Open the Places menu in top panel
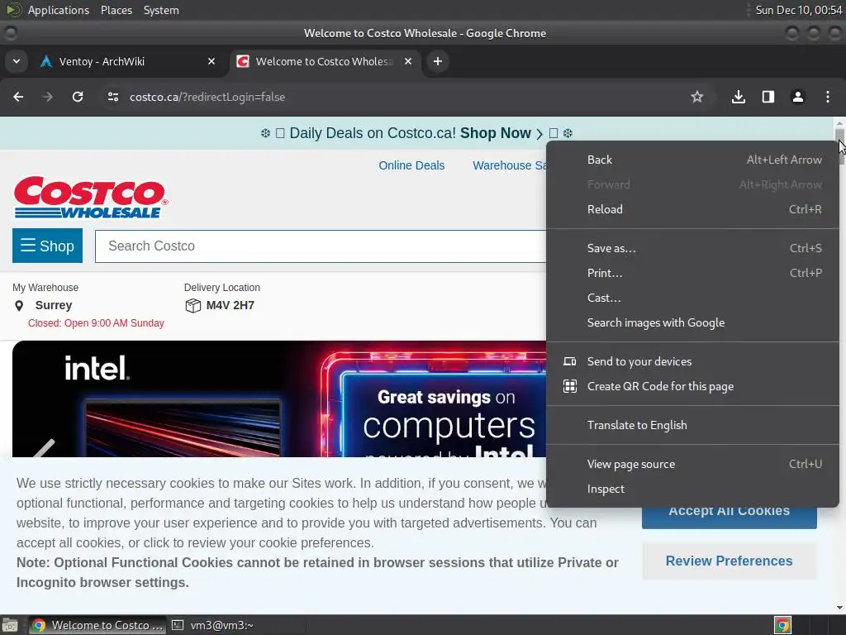This screenshot has height=635, width=846. [116, 10]
